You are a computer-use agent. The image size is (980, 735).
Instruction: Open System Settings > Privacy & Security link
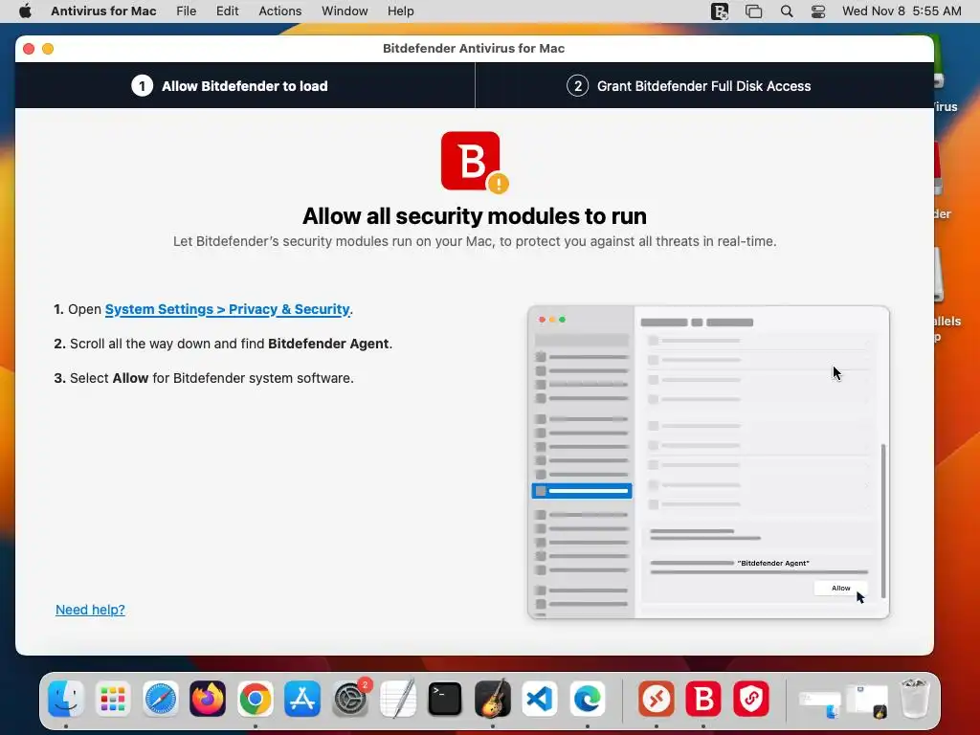tap(228, 309)
